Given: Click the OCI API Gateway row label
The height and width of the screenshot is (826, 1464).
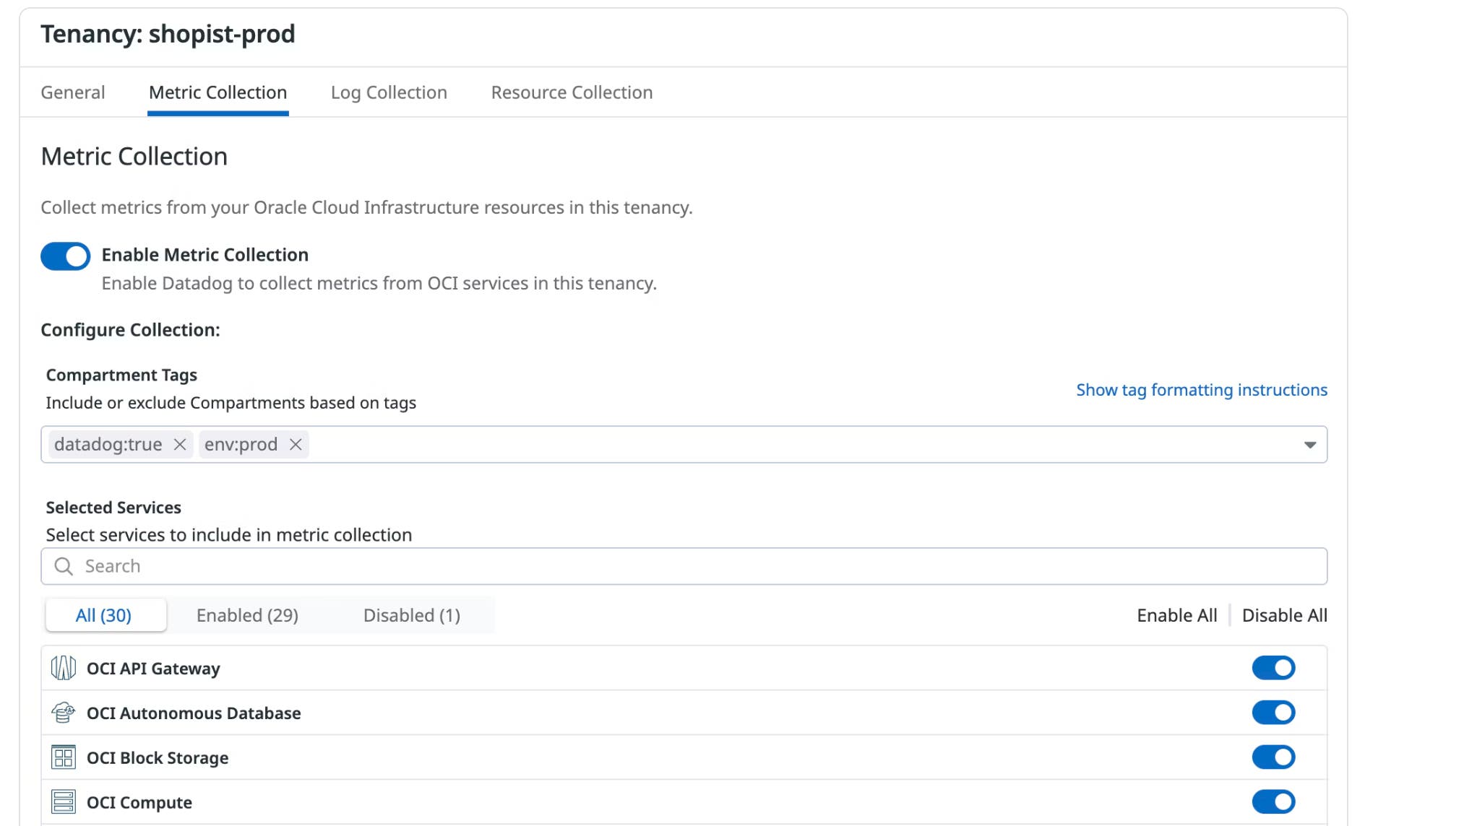Looking at the screenshot, I should [153, 668].
